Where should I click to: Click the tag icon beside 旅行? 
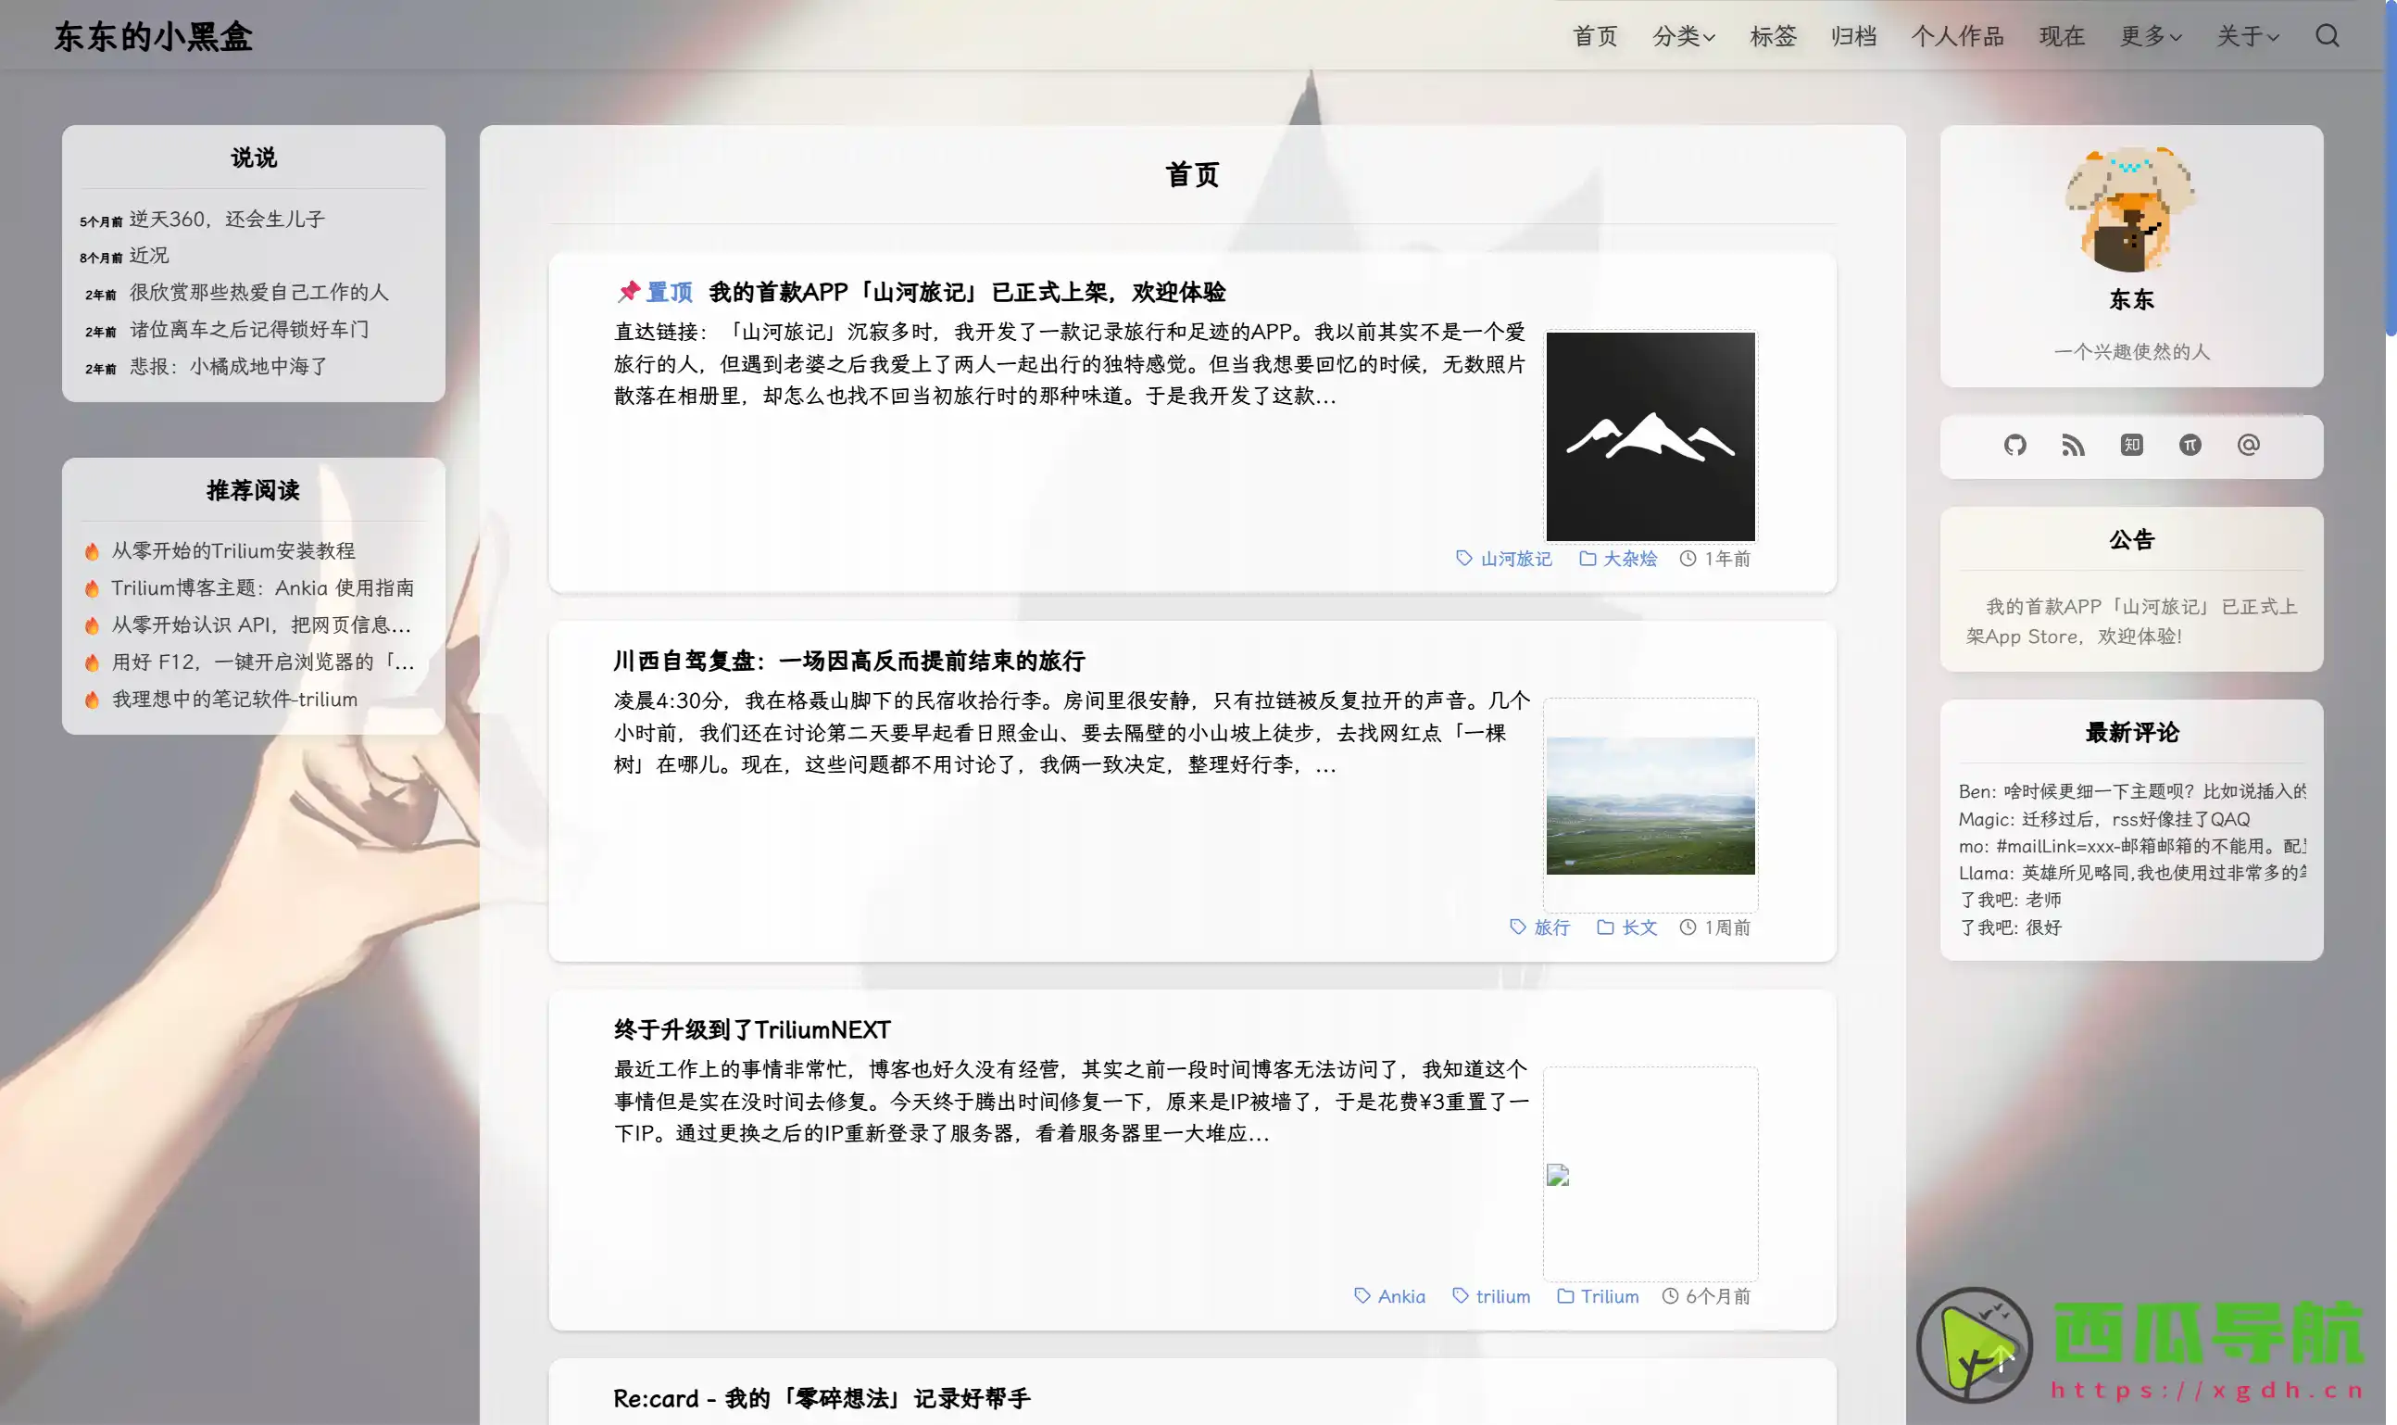pyautogui.click(x=1518, y=927)
